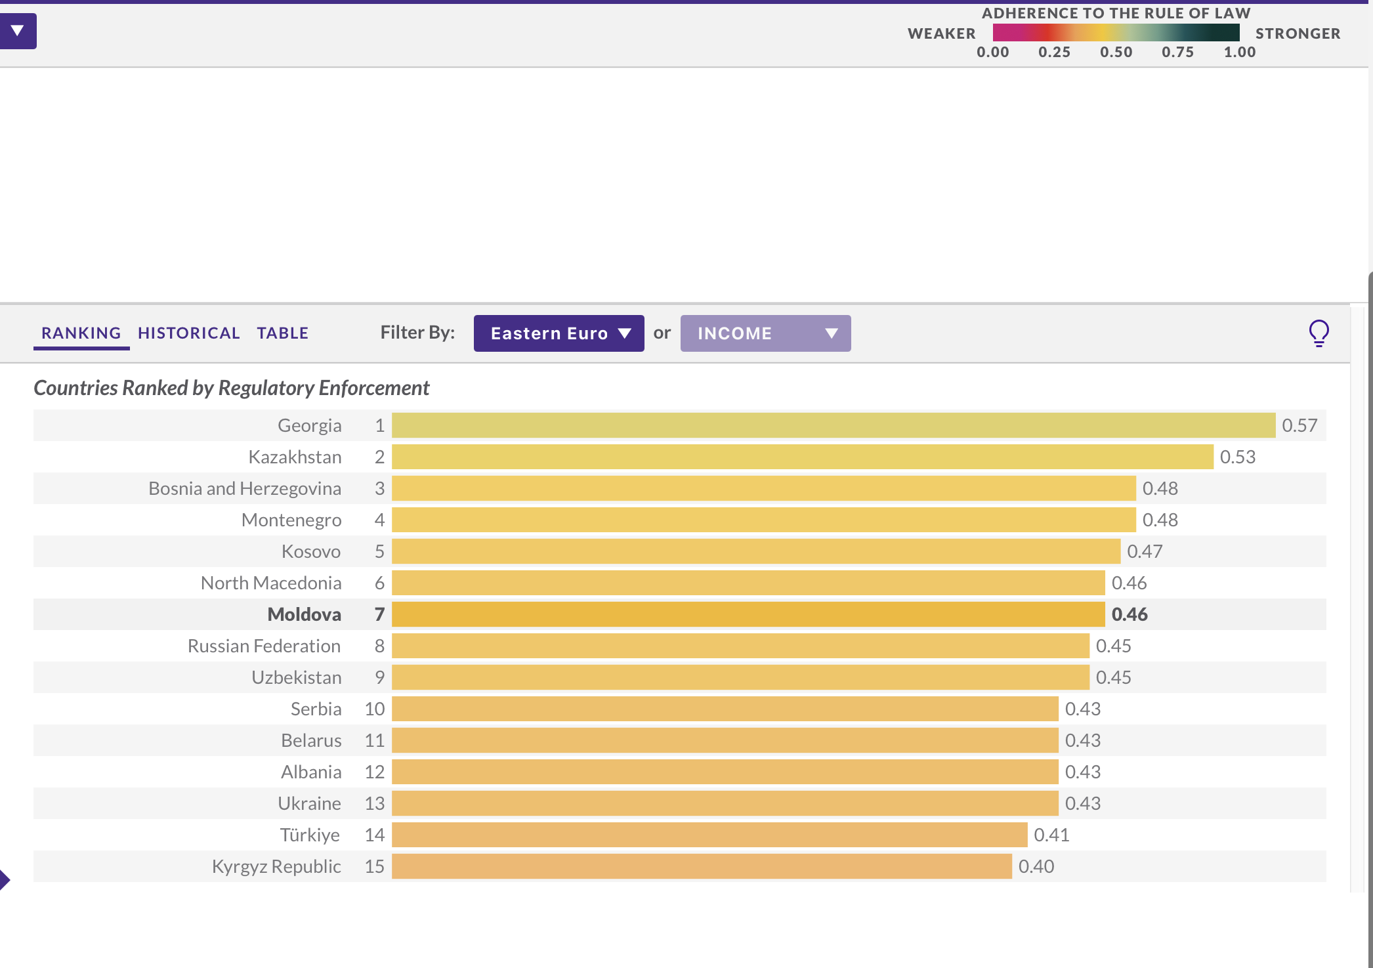This screenshot has height=968, width=1373.
Task: Click the Ukraine country label
Action: [x=309, y=803]
